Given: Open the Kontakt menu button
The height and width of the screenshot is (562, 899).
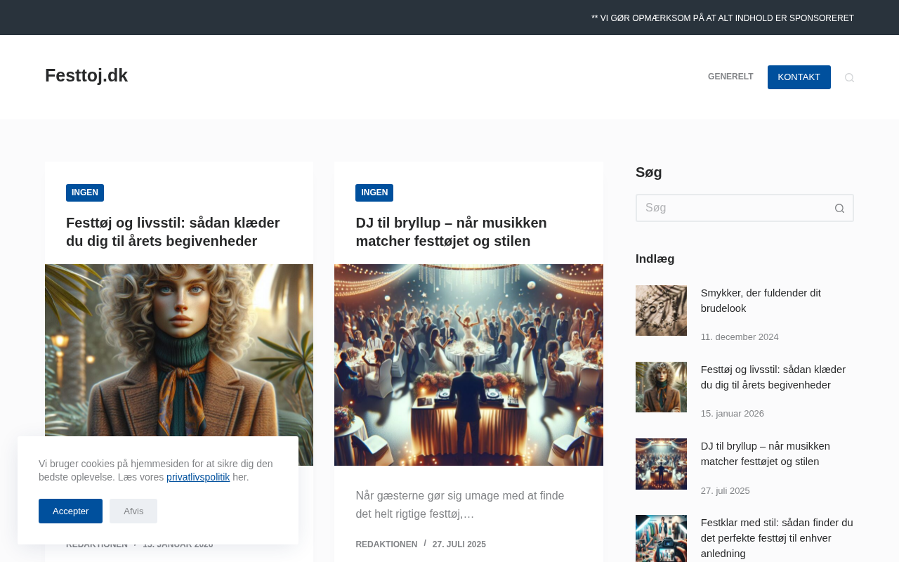Looking at the screenshot, I should tap(799, 77).
